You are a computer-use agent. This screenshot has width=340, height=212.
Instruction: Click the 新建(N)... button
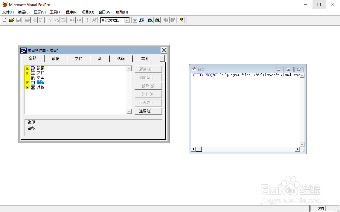148,69
